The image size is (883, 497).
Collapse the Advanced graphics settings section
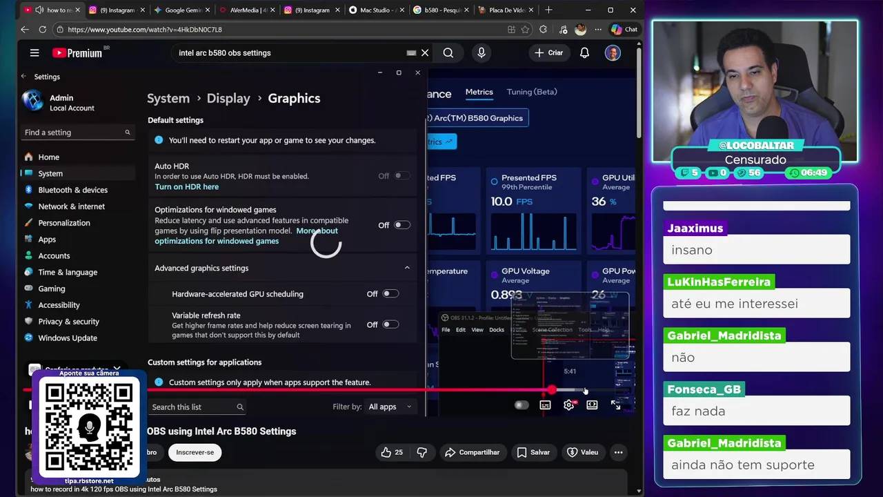click(406, 268)
